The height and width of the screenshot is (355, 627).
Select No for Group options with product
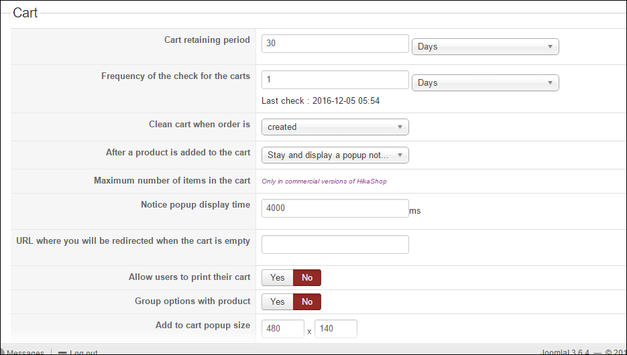307,302
